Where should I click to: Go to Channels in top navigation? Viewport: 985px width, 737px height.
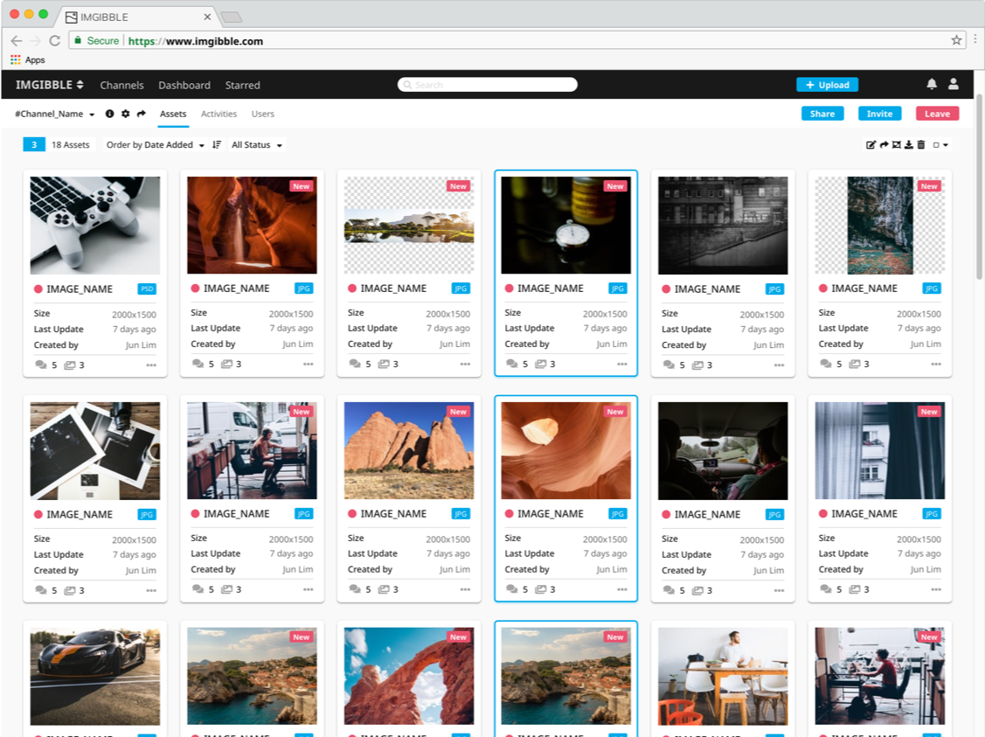121,85
